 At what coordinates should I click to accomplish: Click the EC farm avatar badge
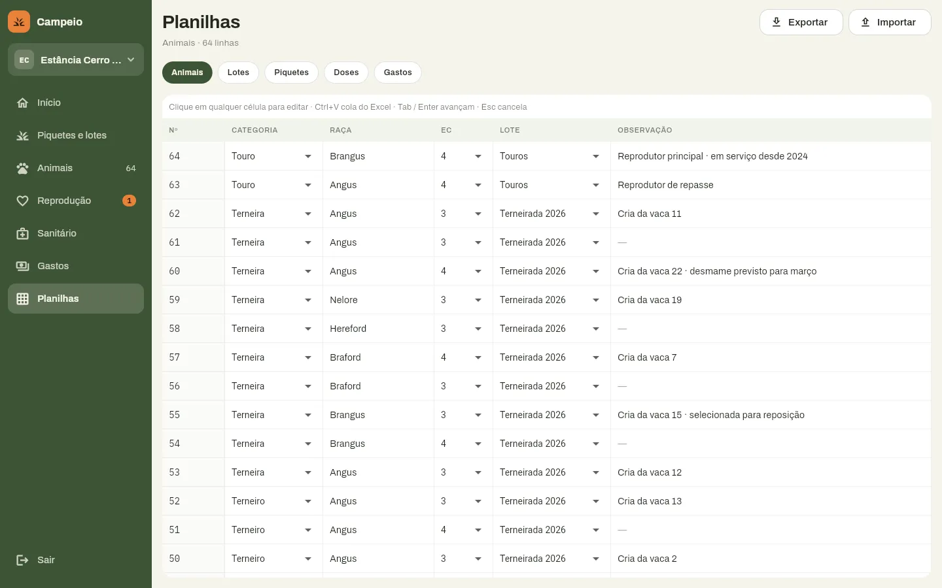[24, 59]
